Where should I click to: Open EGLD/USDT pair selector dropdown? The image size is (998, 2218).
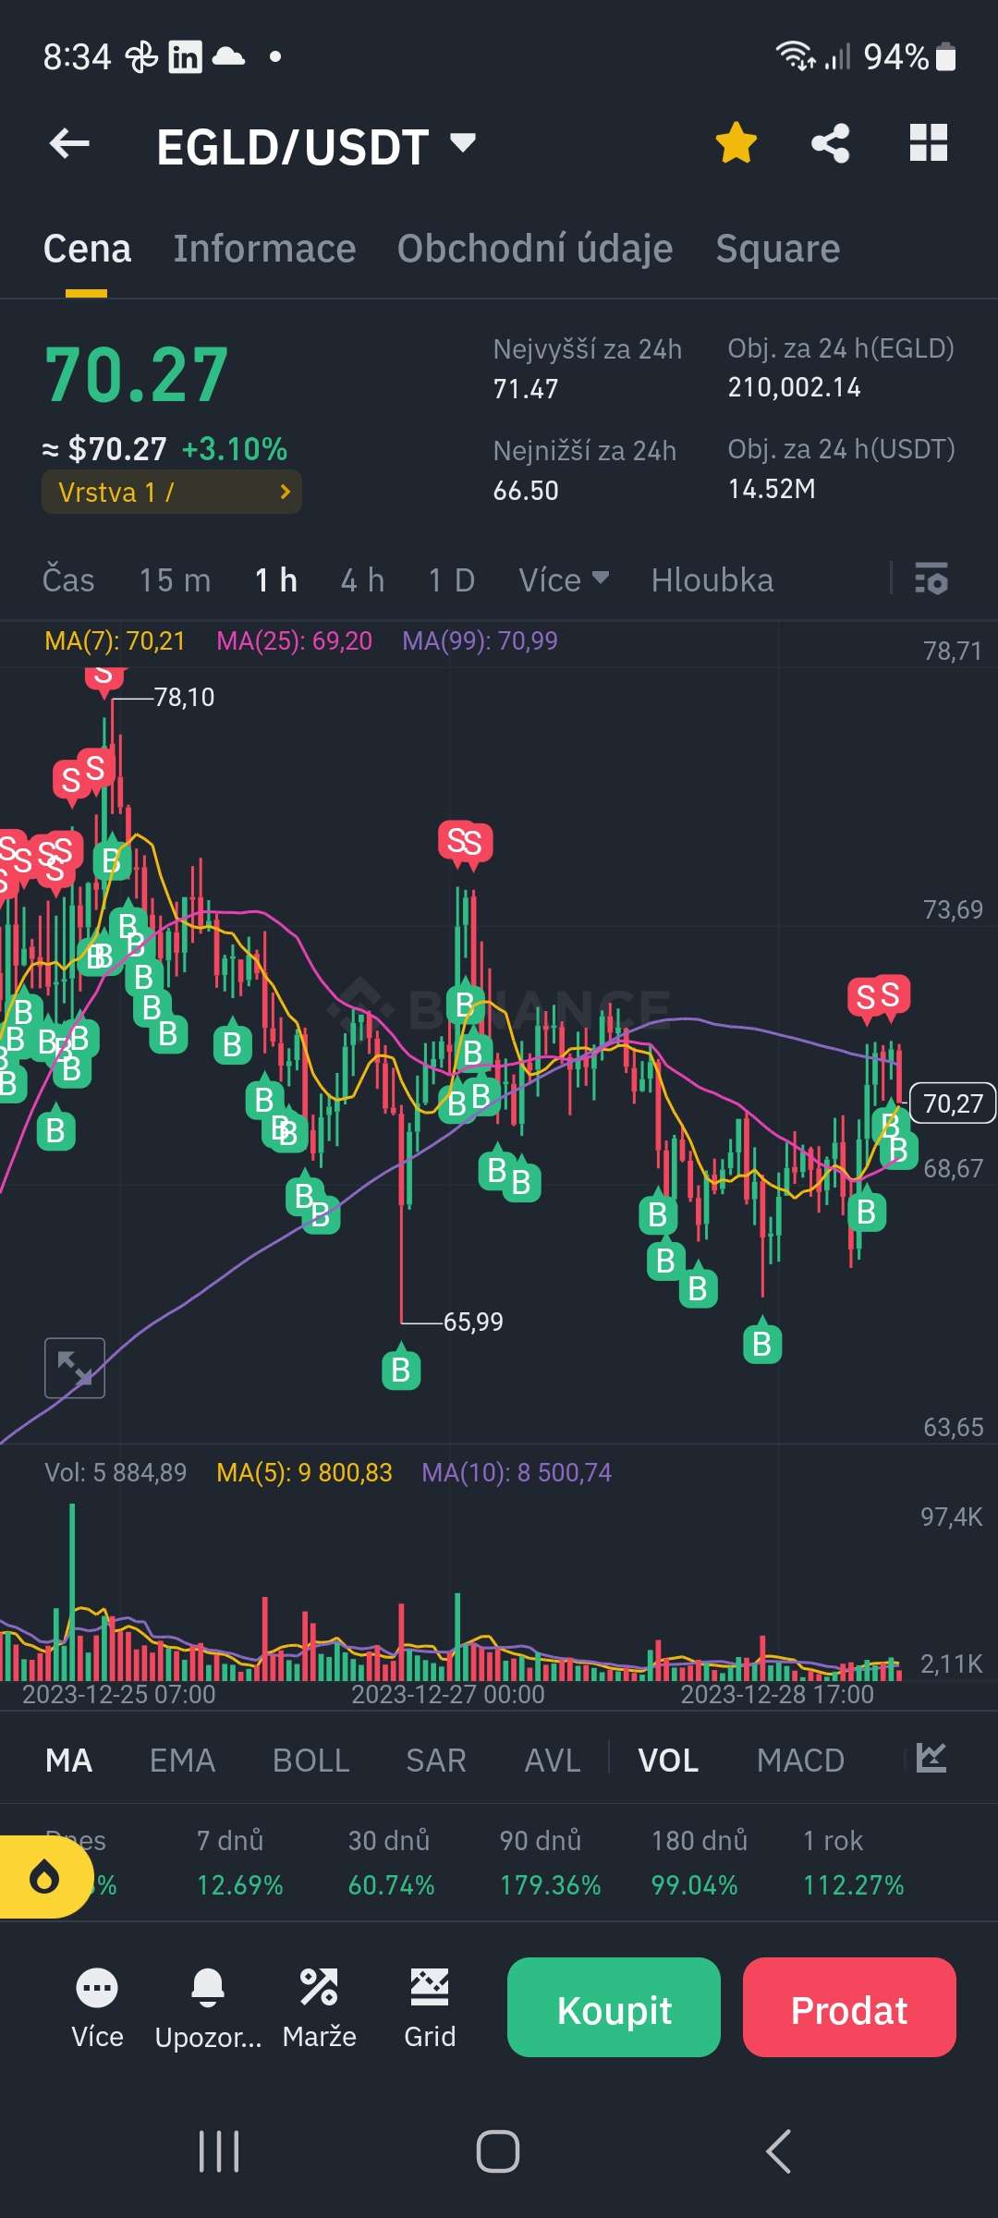click(x=462, y=144)
